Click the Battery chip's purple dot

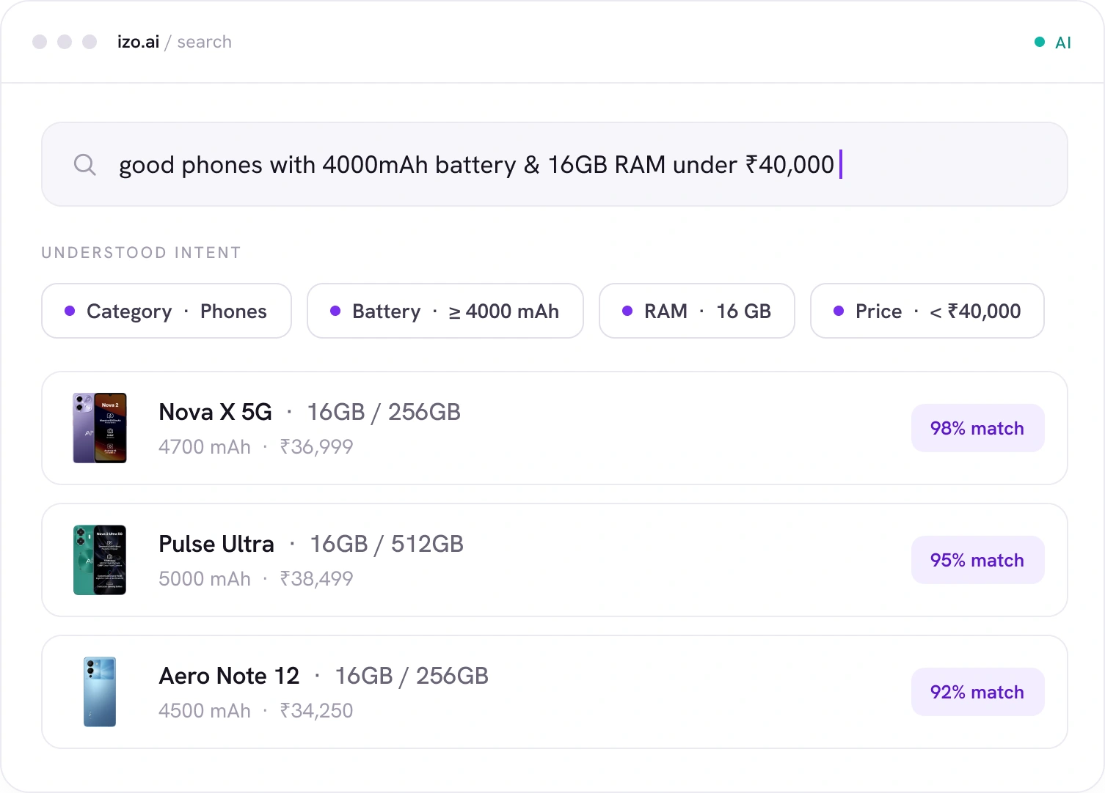point(335,311)
